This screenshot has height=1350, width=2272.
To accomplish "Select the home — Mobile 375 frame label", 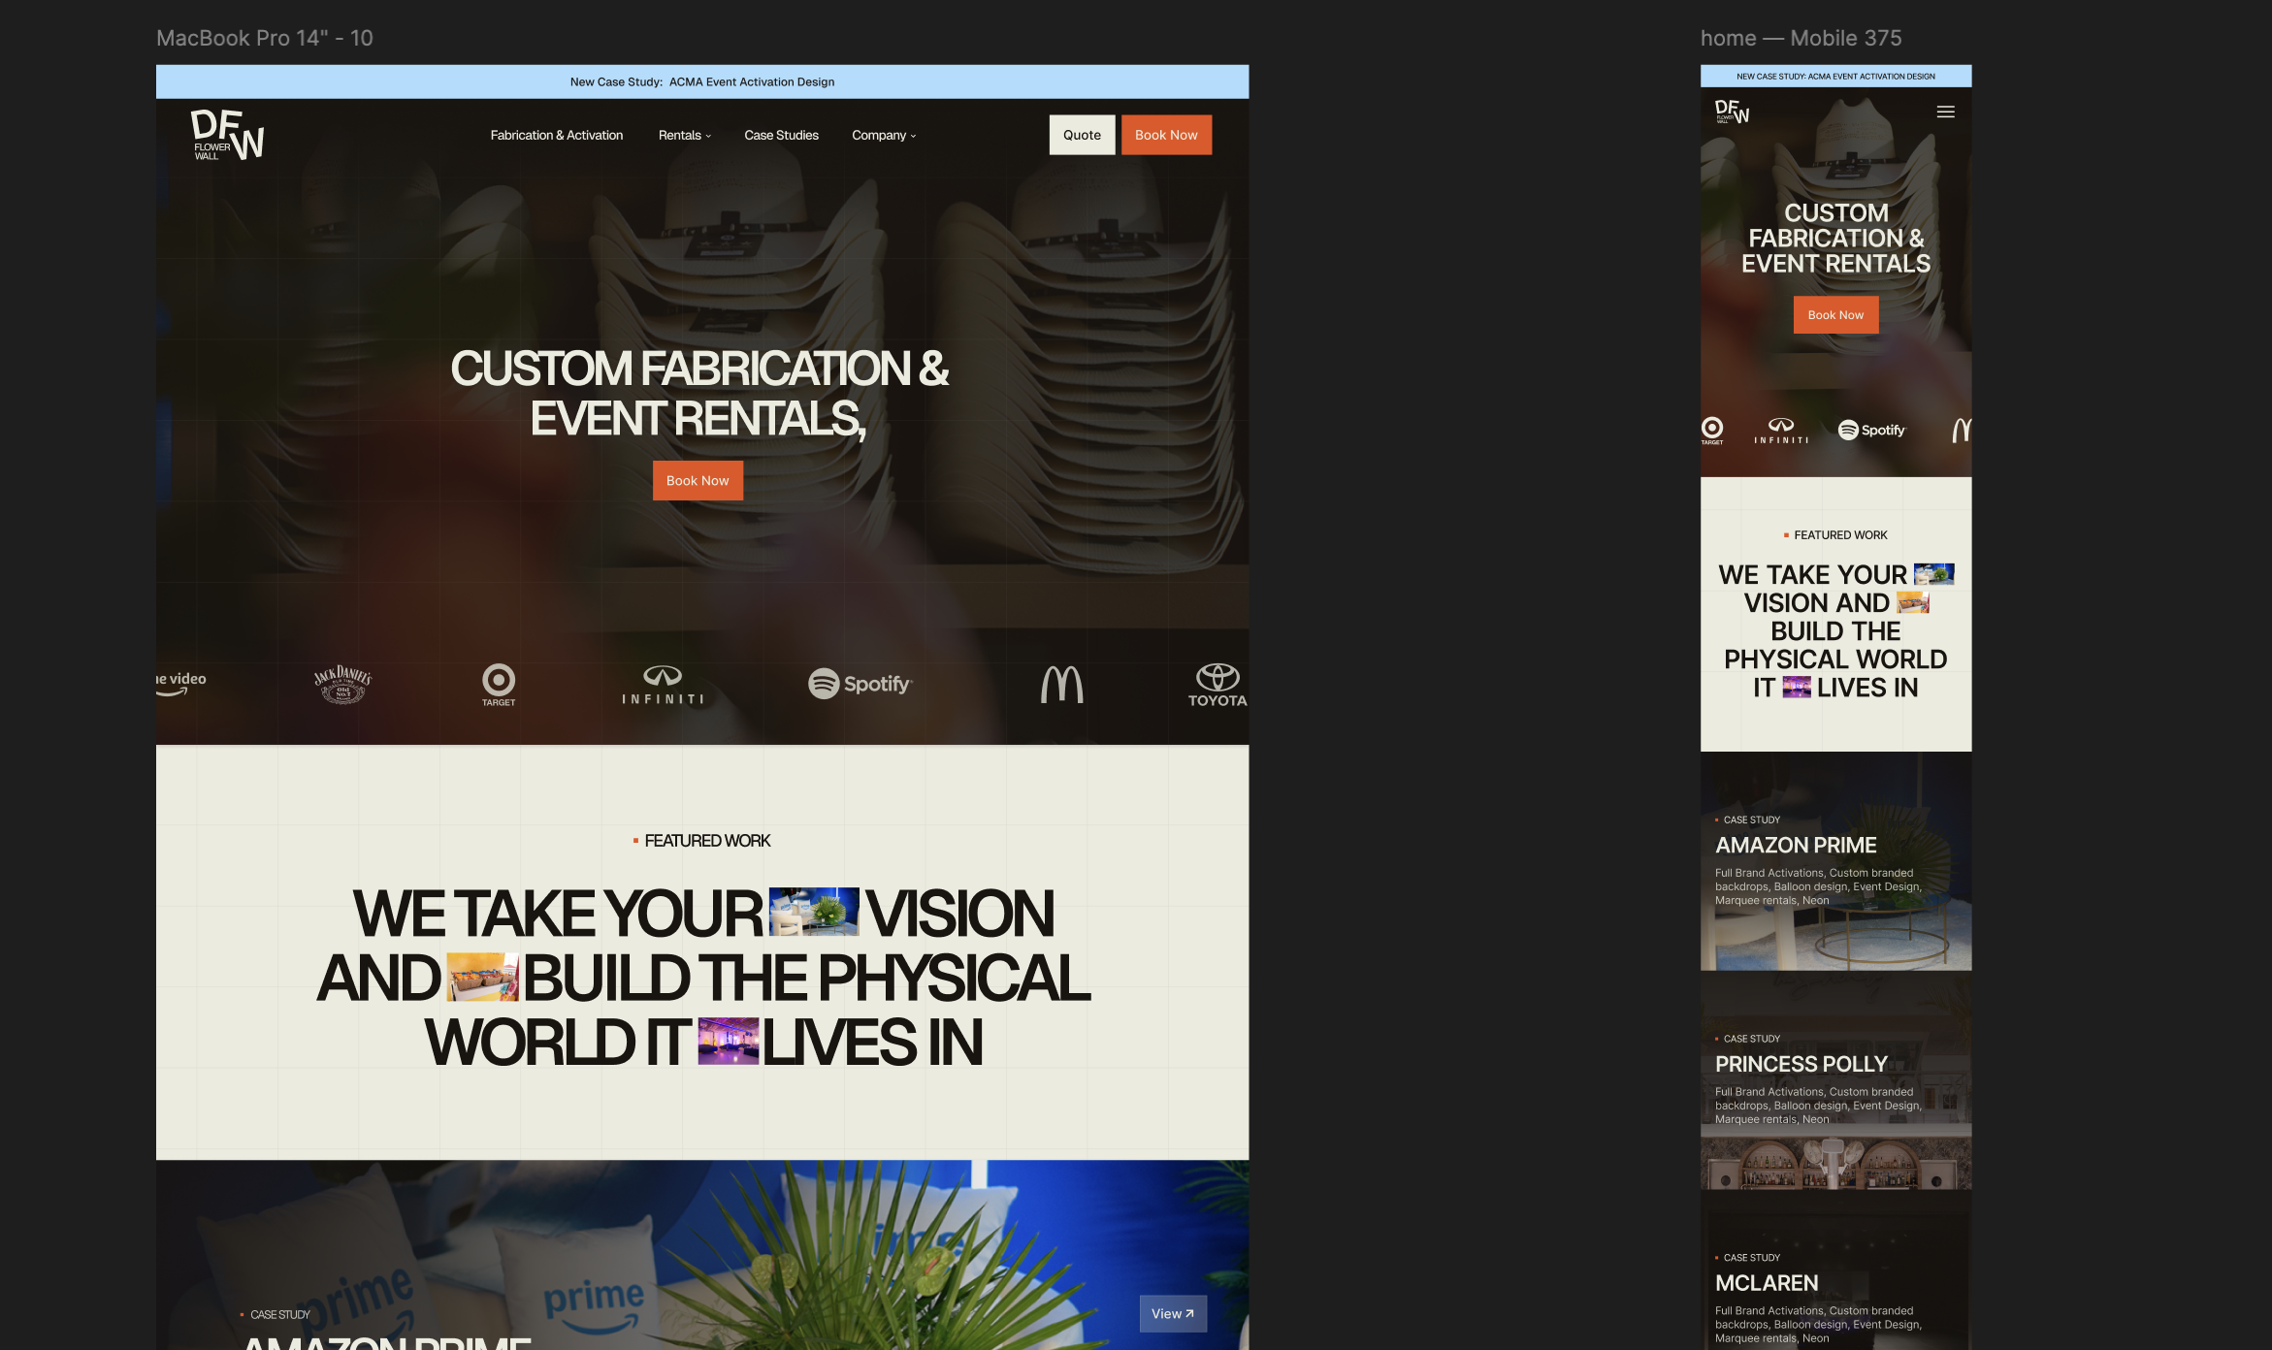I will coord(1801,38).
